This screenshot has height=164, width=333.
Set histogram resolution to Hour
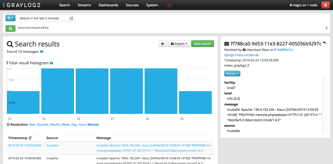pyautogui.click(x=82, y=125)
